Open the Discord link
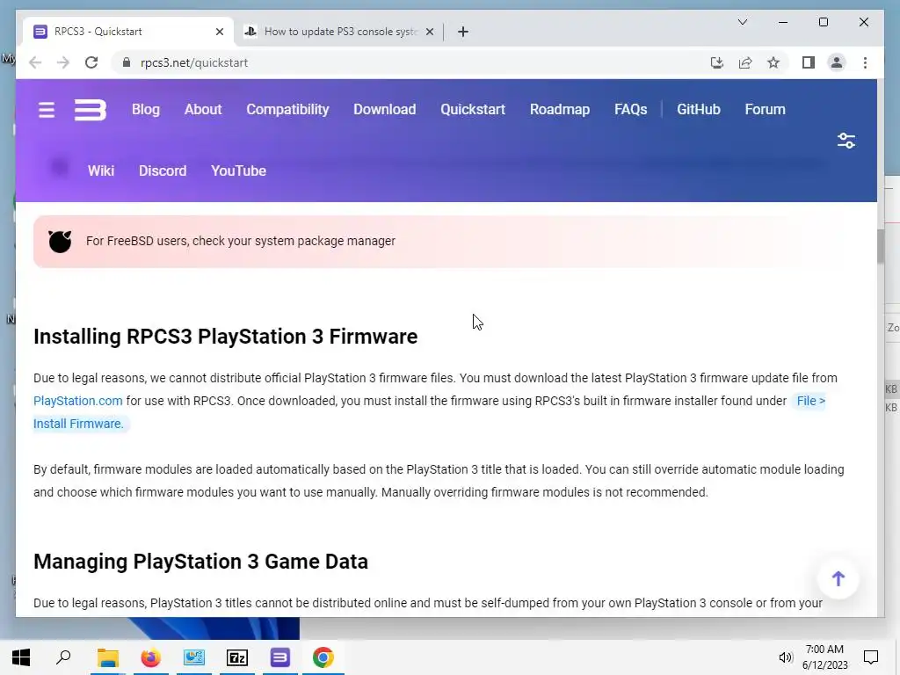This screenshot has height=675, width=900. tap(163, 171)
